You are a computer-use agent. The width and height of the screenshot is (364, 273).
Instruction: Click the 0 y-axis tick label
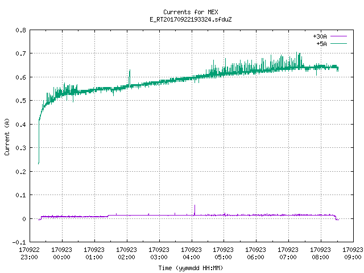pyautogui.click(x=24, y=219)
